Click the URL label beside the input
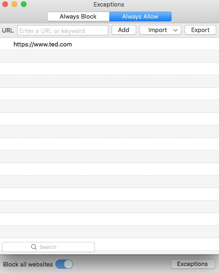The image size is (219, 273). click(7, 31)
